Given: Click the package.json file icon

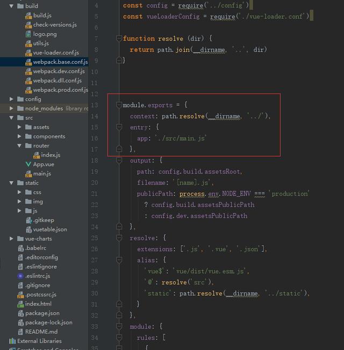Looking at the screenshot, I should (x=20, y=313).
